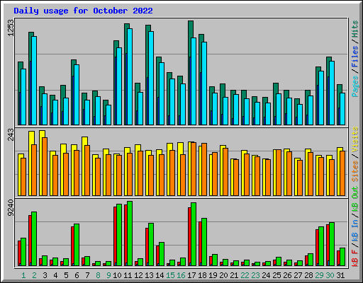Click day label 4 on x-axis
This screenshot has height=283, width=363.
[55, 275]
